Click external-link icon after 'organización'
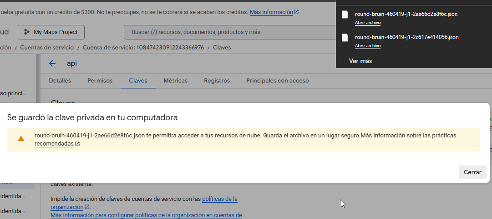The height and width of the screenshot is (219, 492). coord(87,207)
